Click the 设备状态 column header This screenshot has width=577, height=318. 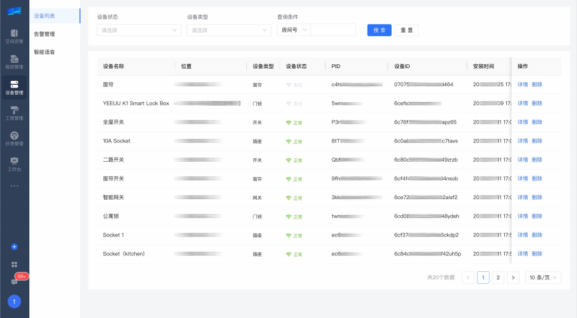pos(296,66)
